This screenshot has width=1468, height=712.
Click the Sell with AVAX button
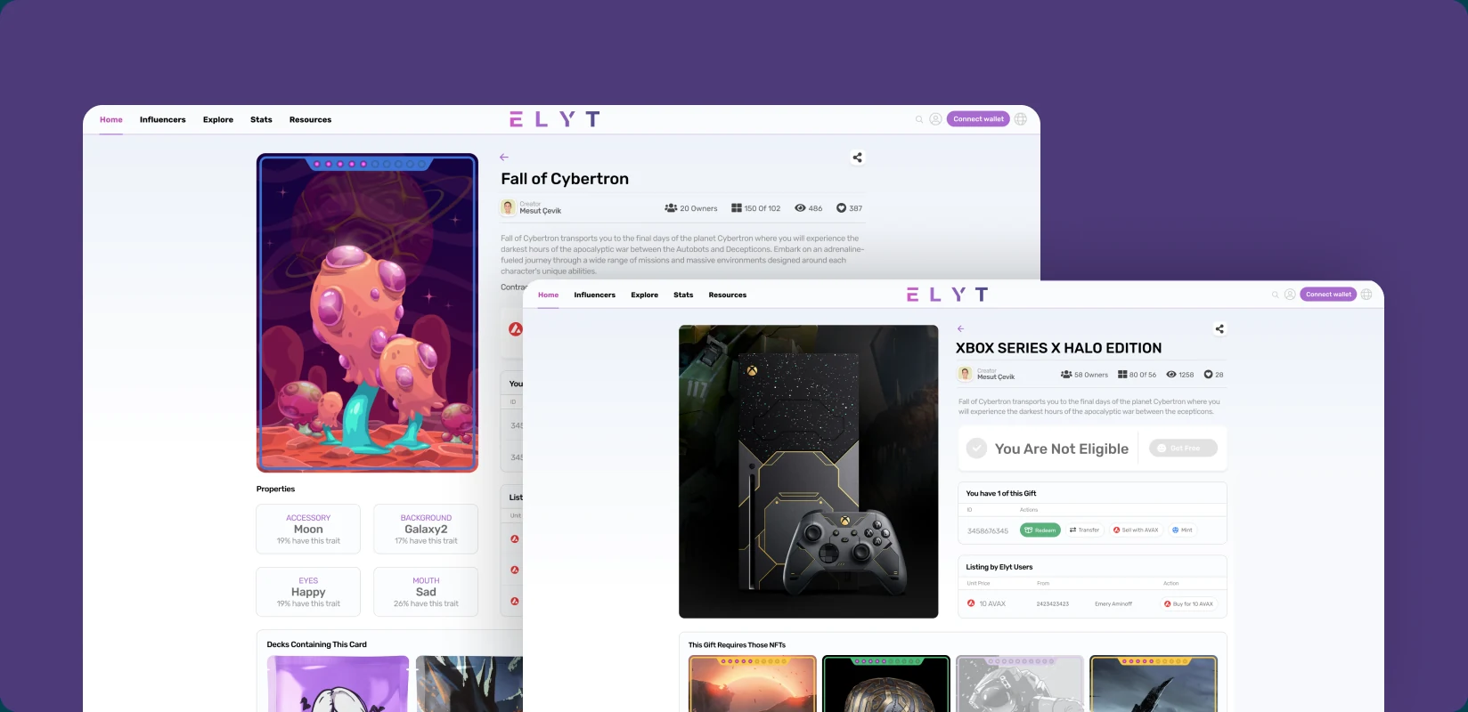pos(1136,530)
